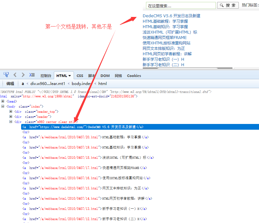Select the Firebug element inspector arrow
The image size is (259, 223).
point(6,74)
